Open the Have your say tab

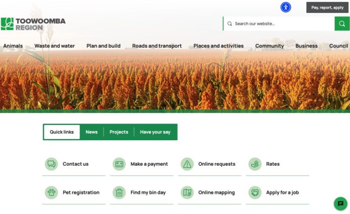155,132
